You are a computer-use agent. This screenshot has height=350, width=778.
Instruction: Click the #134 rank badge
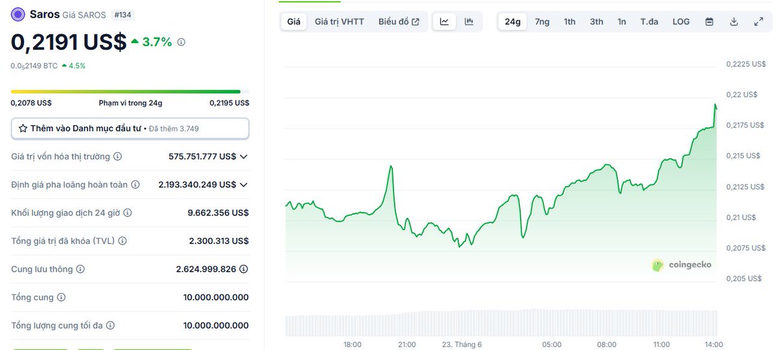123,14
